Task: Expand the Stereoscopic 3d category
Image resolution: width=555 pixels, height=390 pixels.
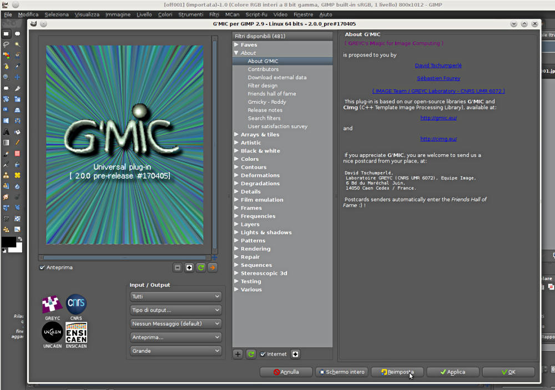Action: (236, 273)
